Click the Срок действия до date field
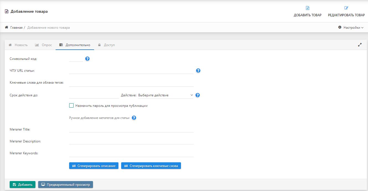Screen dimensions: 368x191 tap(94, 95)
